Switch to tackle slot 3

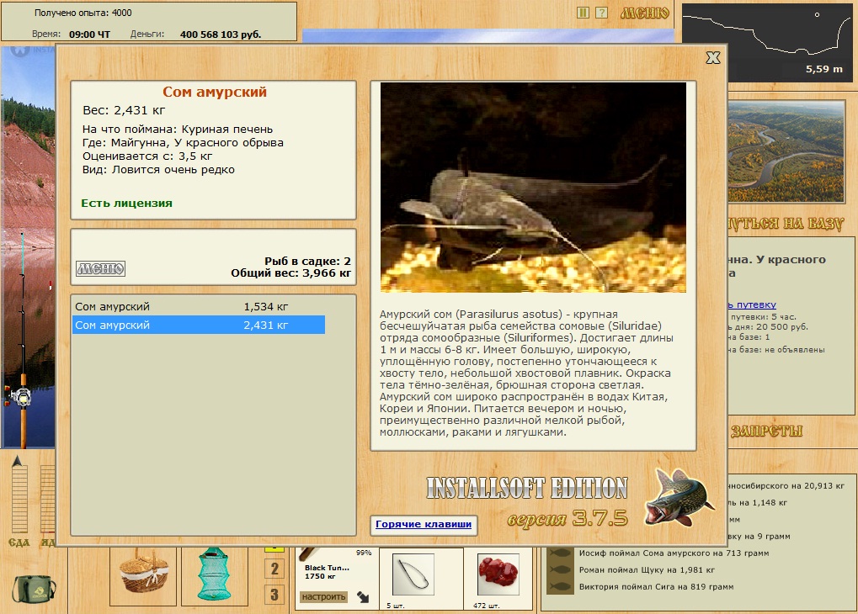(x=274, y=595)
